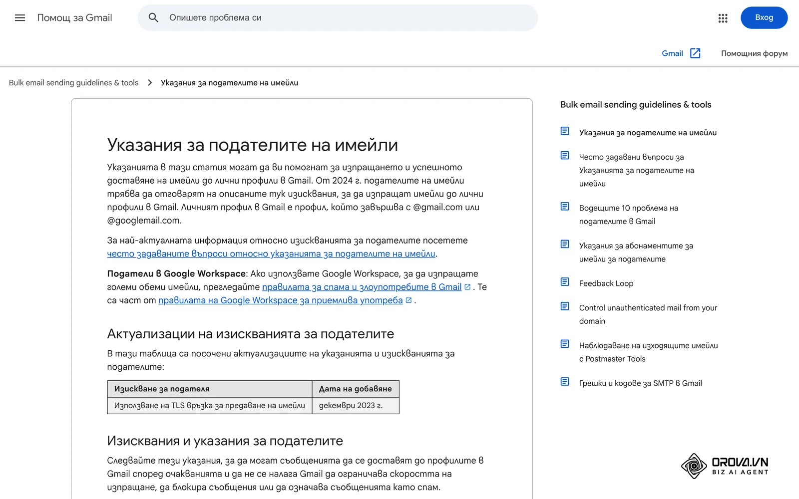
Task: Click the search magnifier icon
Action: (153, 18)
